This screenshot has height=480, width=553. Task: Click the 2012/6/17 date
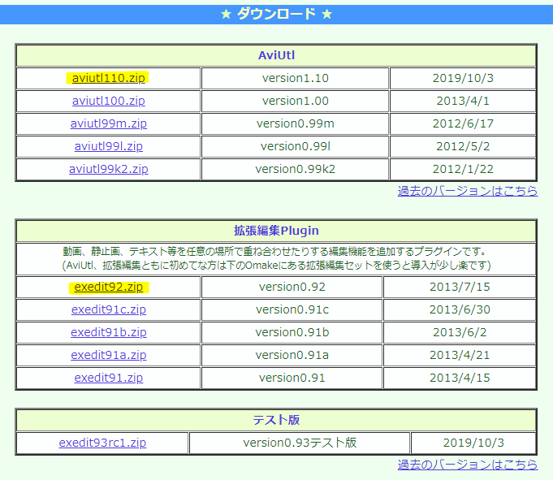tap(463, 123)
